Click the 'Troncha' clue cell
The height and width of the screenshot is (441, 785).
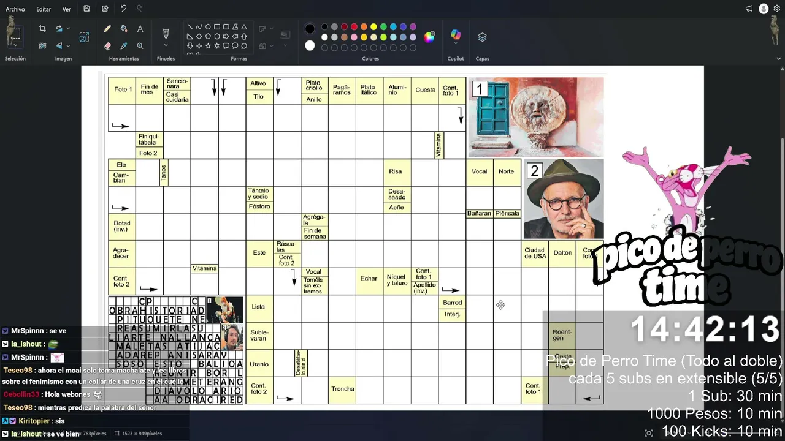(342, 390)
